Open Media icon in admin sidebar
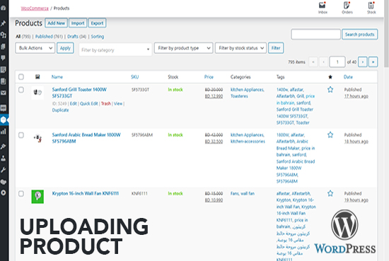The width and height of the screenshot is (389, 261). (x=4, y=35)
